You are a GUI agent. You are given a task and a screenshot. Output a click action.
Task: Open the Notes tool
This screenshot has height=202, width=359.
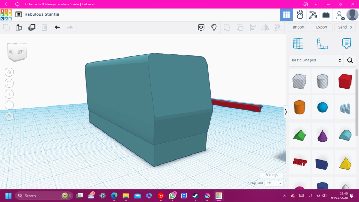[346, 44]
